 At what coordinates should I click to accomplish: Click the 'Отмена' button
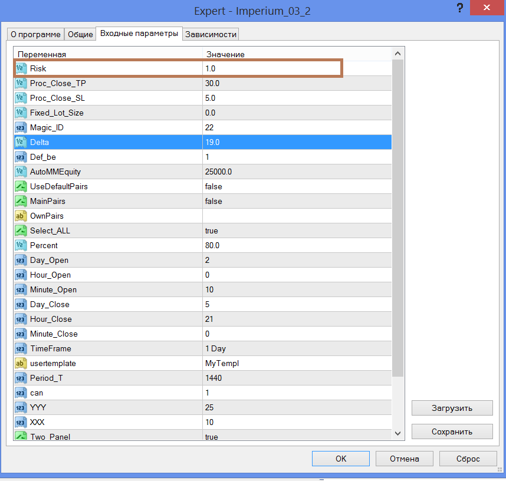pyautogui.click(x=405, y=459)
